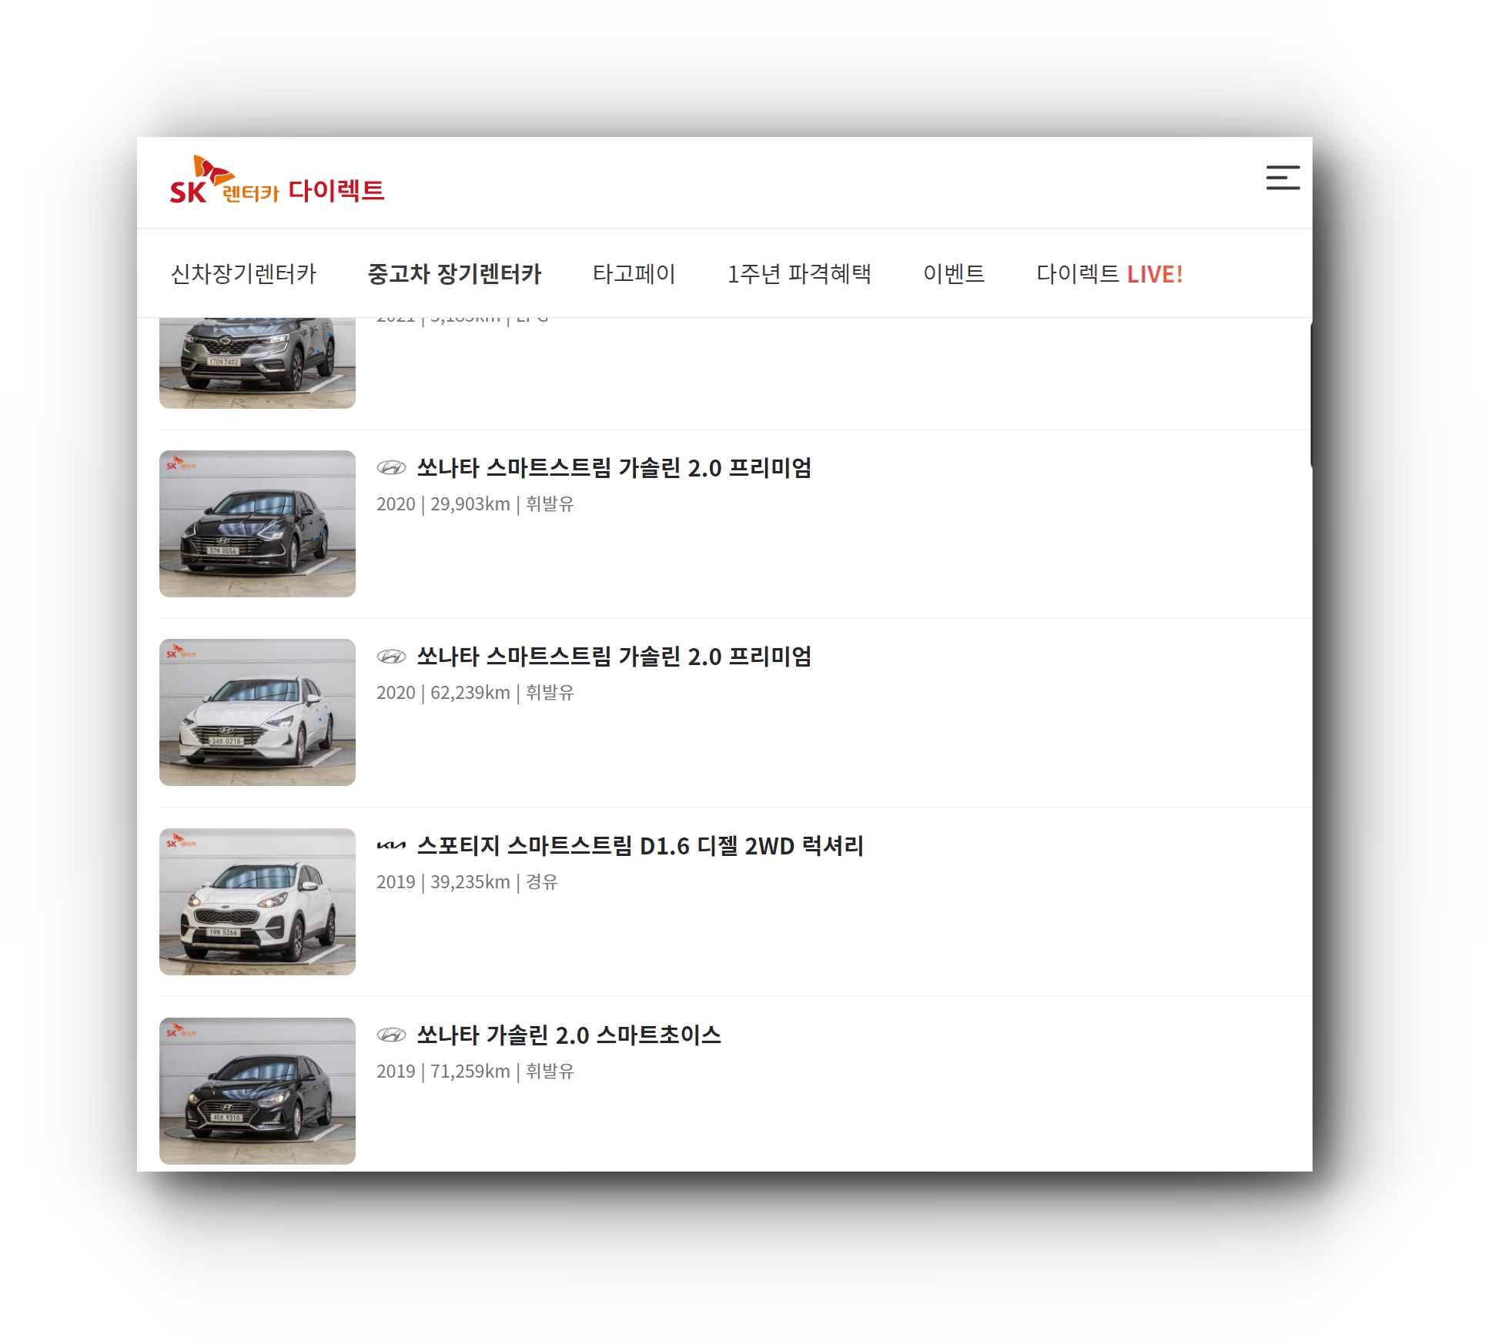This screenshot has width=1485, height=1344.
Task: Go to 타고페이 menu
Action: click(634, 274)
